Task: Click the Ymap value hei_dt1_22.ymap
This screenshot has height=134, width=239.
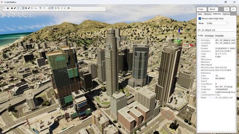Action: click(x=224, y=87)
